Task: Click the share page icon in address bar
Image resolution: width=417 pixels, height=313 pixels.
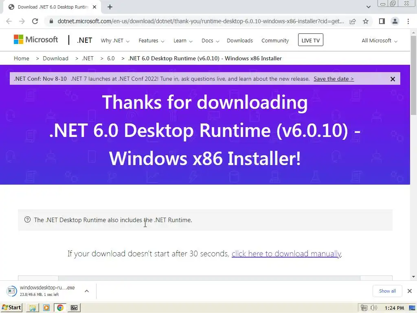Action: click(353, 21)
